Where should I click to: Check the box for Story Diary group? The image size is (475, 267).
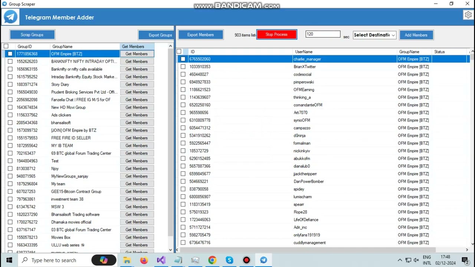pos(10,85)
